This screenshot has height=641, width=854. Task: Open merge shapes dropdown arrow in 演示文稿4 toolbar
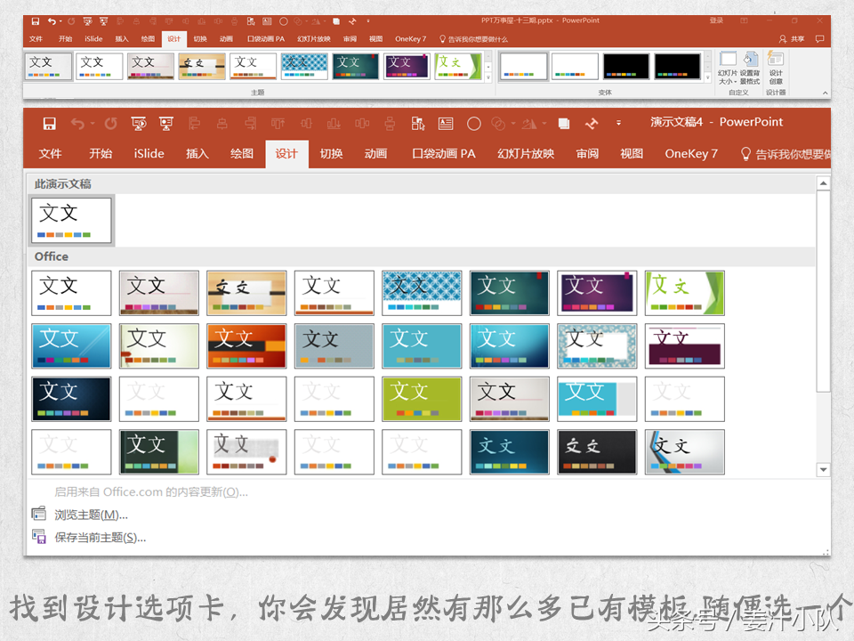point(512,124)
